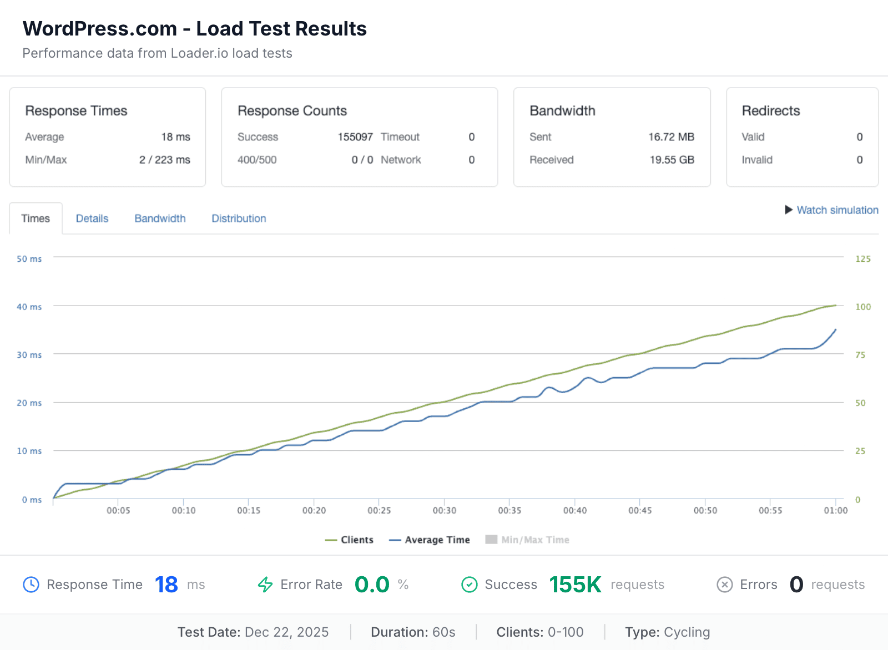The image size is (888, 650).
Task: Switch to the Details tab
Action: click(x=92, y=218)
